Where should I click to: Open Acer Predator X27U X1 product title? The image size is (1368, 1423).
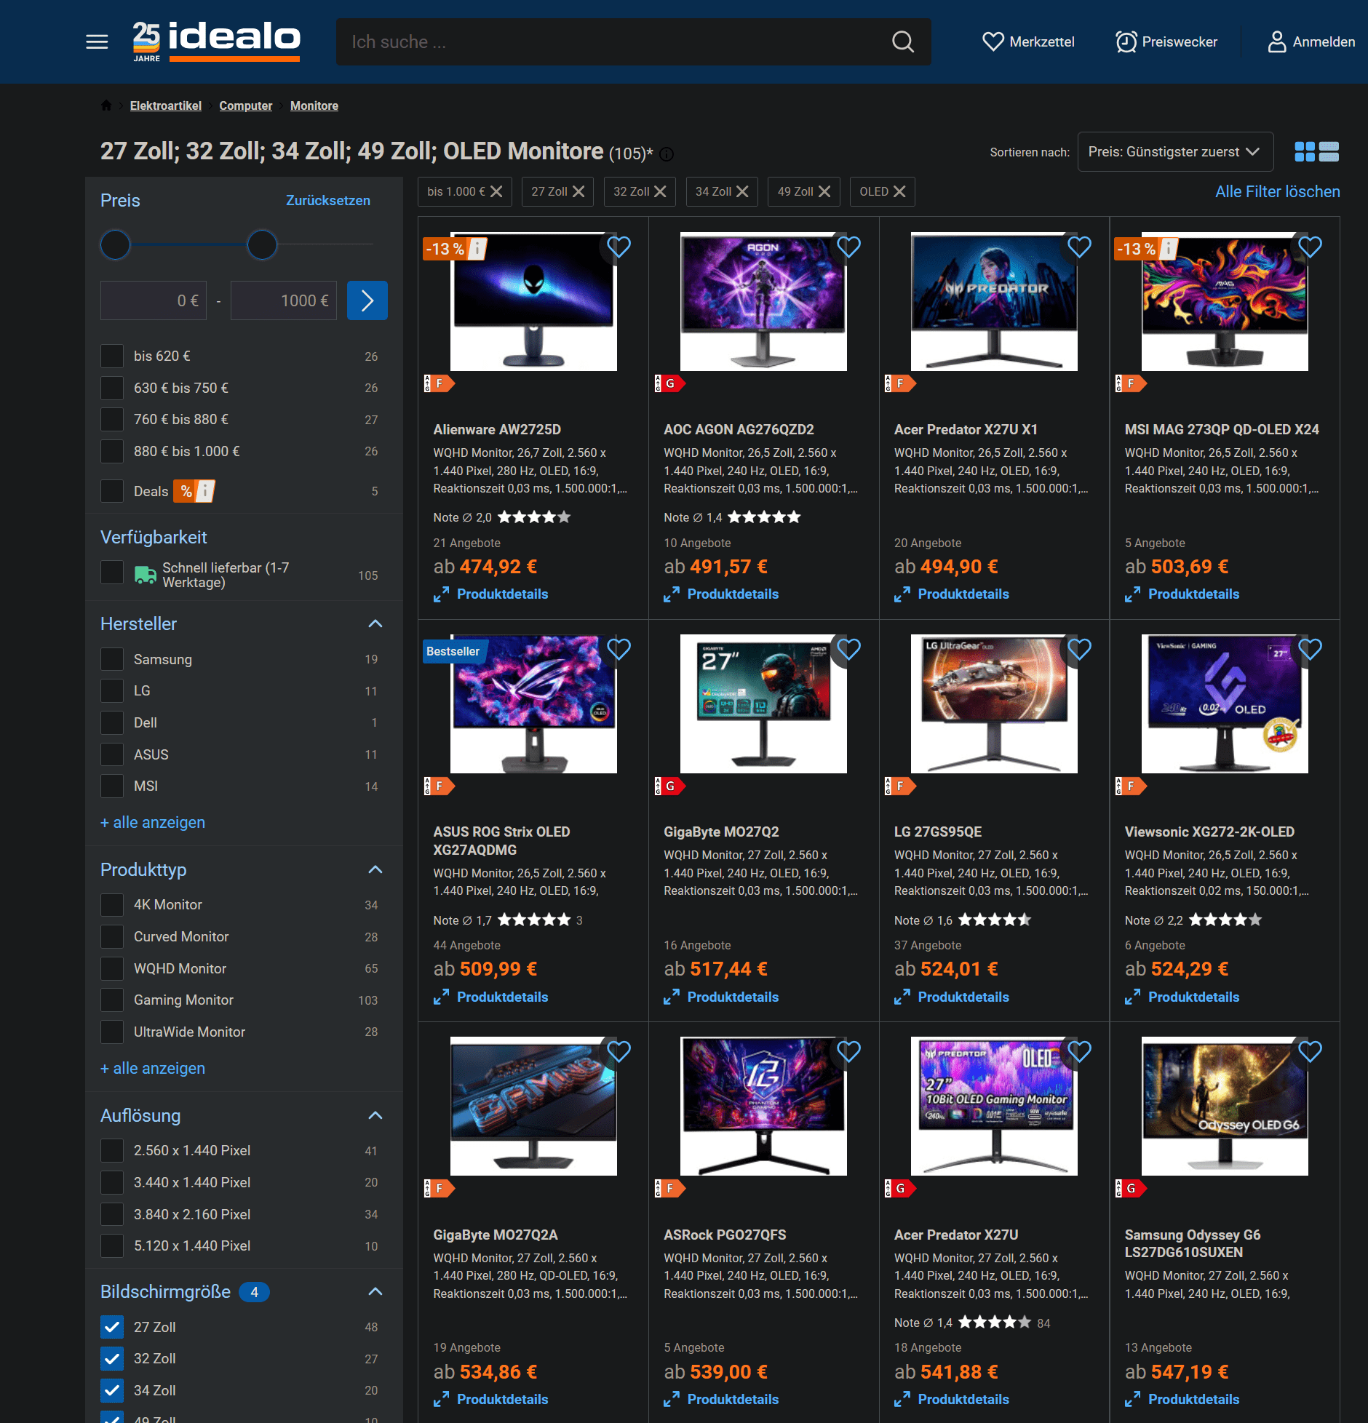point(966,429)
